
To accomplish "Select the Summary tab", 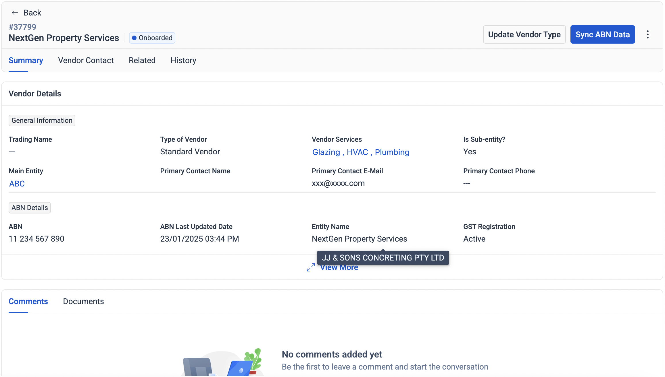I will [x=26, y=60].
